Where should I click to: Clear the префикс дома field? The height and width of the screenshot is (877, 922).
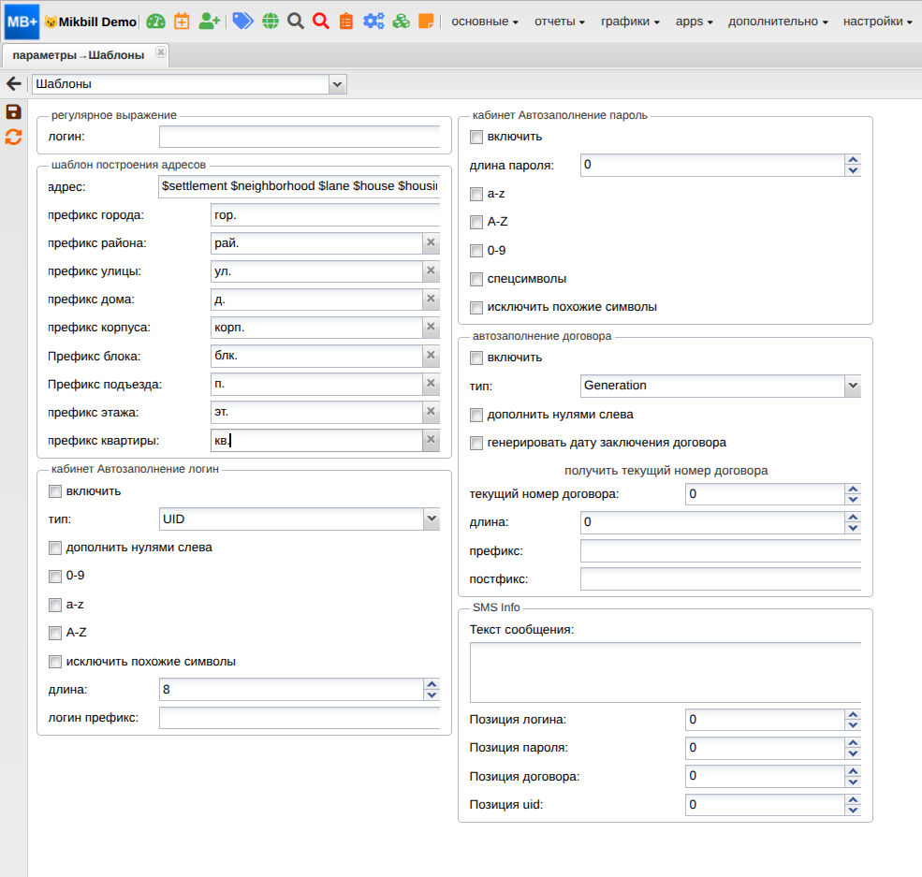(x=431, y=299)
